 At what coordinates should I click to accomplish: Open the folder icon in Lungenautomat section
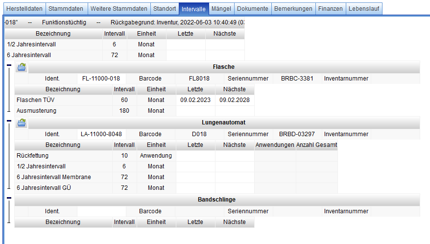[x=22, y=123]
